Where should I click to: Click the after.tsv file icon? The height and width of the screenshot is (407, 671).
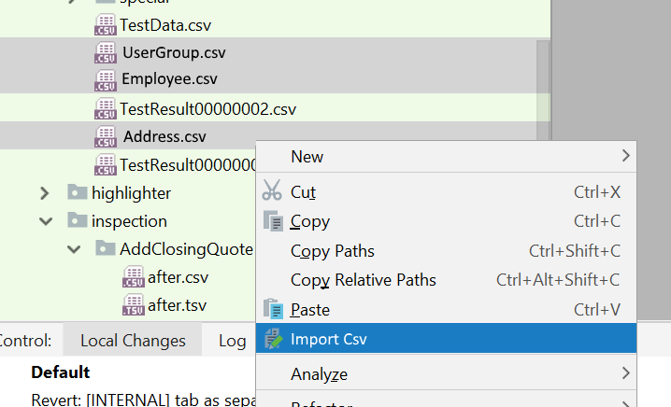pos(134,305)
